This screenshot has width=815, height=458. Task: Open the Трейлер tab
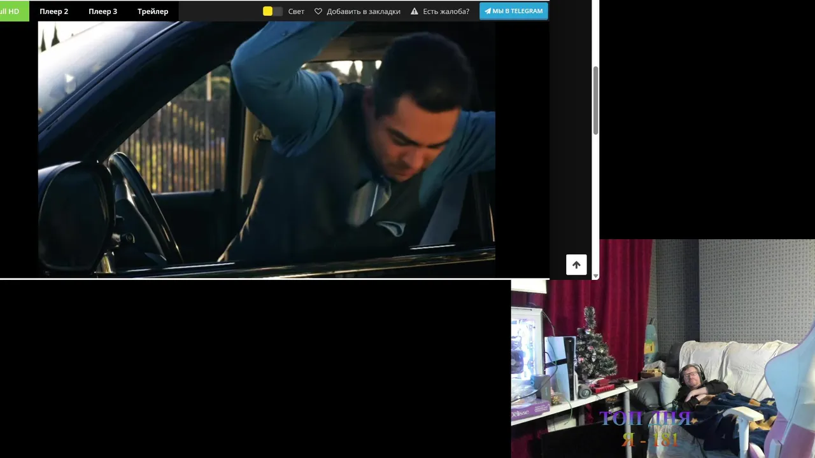coord(153,11)
